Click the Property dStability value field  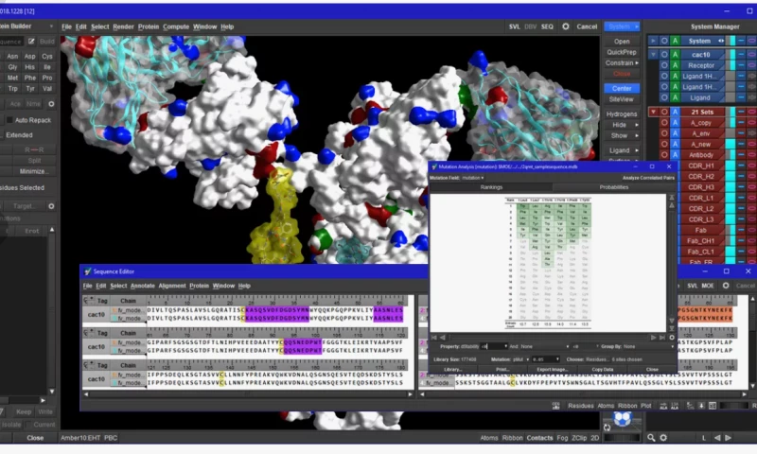pos(494,346)
